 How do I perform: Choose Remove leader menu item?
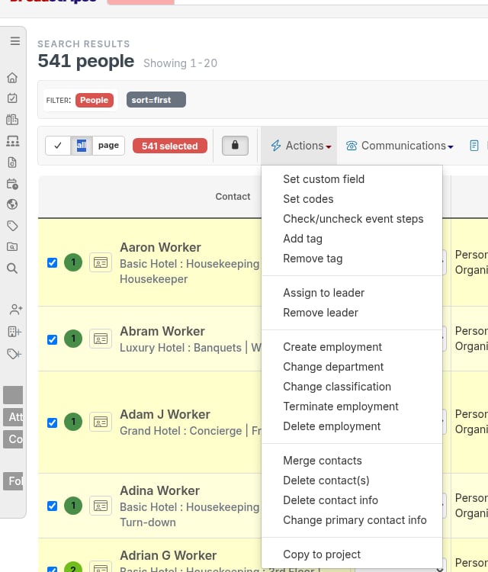(x=320, y=313)
